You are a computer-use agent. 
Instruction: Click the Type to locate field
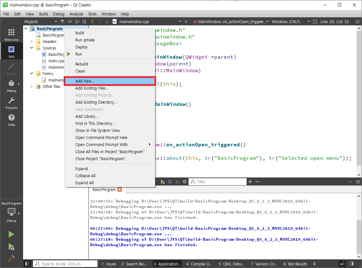(66, 264)
